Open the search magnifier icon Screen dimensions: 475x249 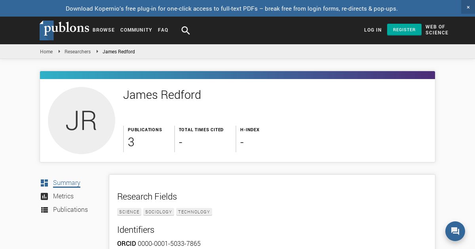pos(186,30)
